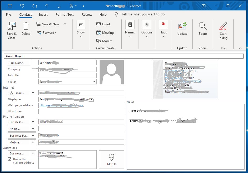248x173 pixels.
Task: Open the Review tab
Action: pos(87,14)
